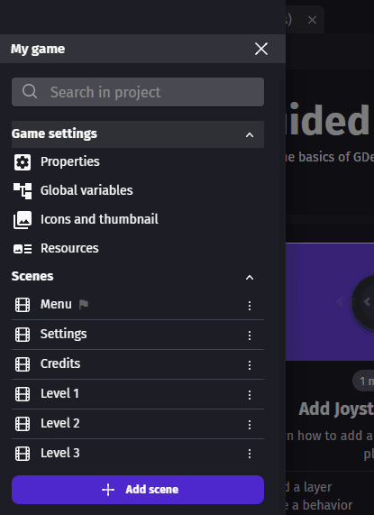Click the Global variables tree icon

click(23, 191)
